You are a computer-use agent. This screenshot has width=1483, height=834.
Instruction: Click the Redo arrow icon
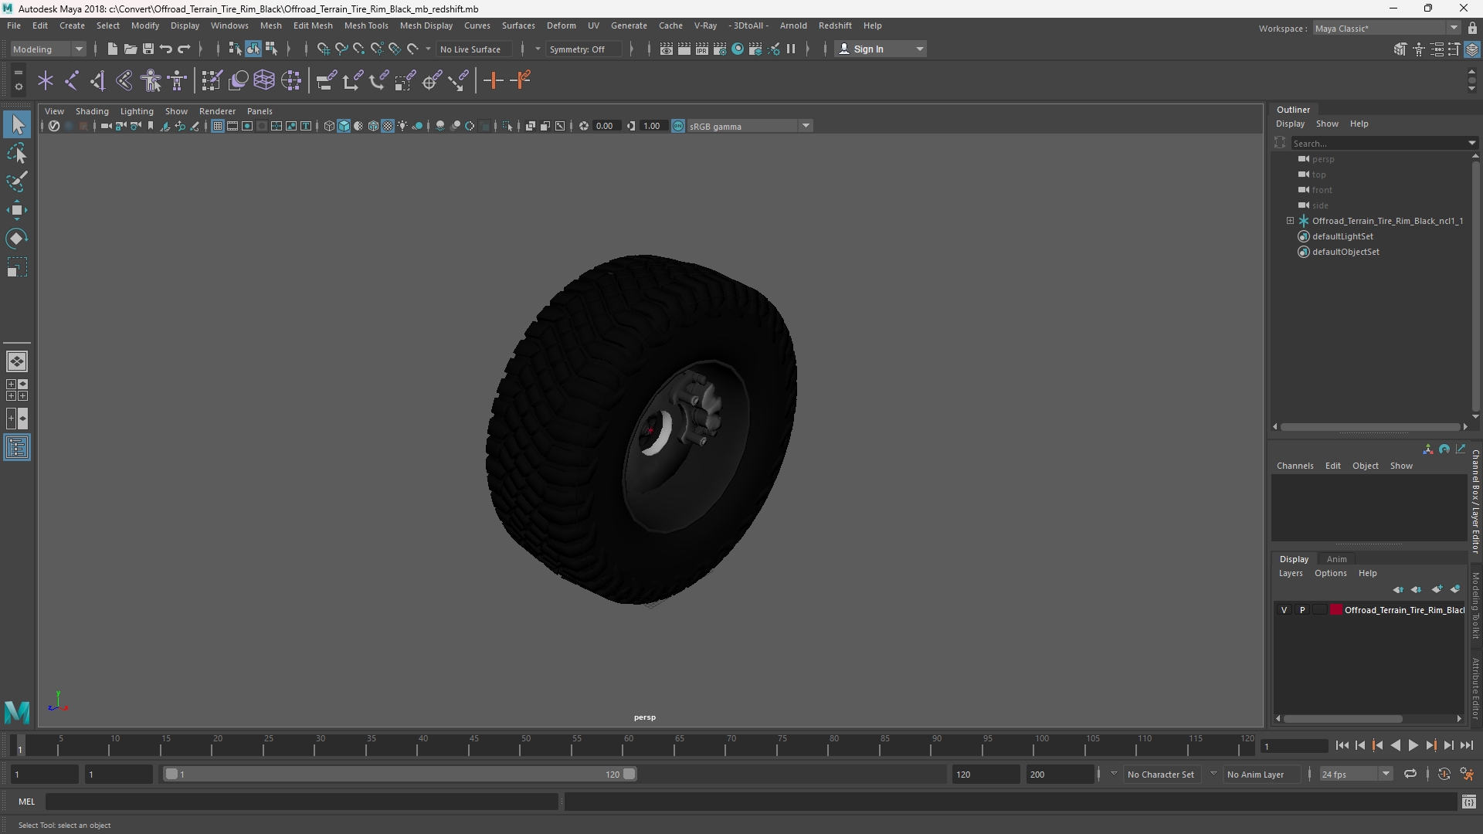184,49
